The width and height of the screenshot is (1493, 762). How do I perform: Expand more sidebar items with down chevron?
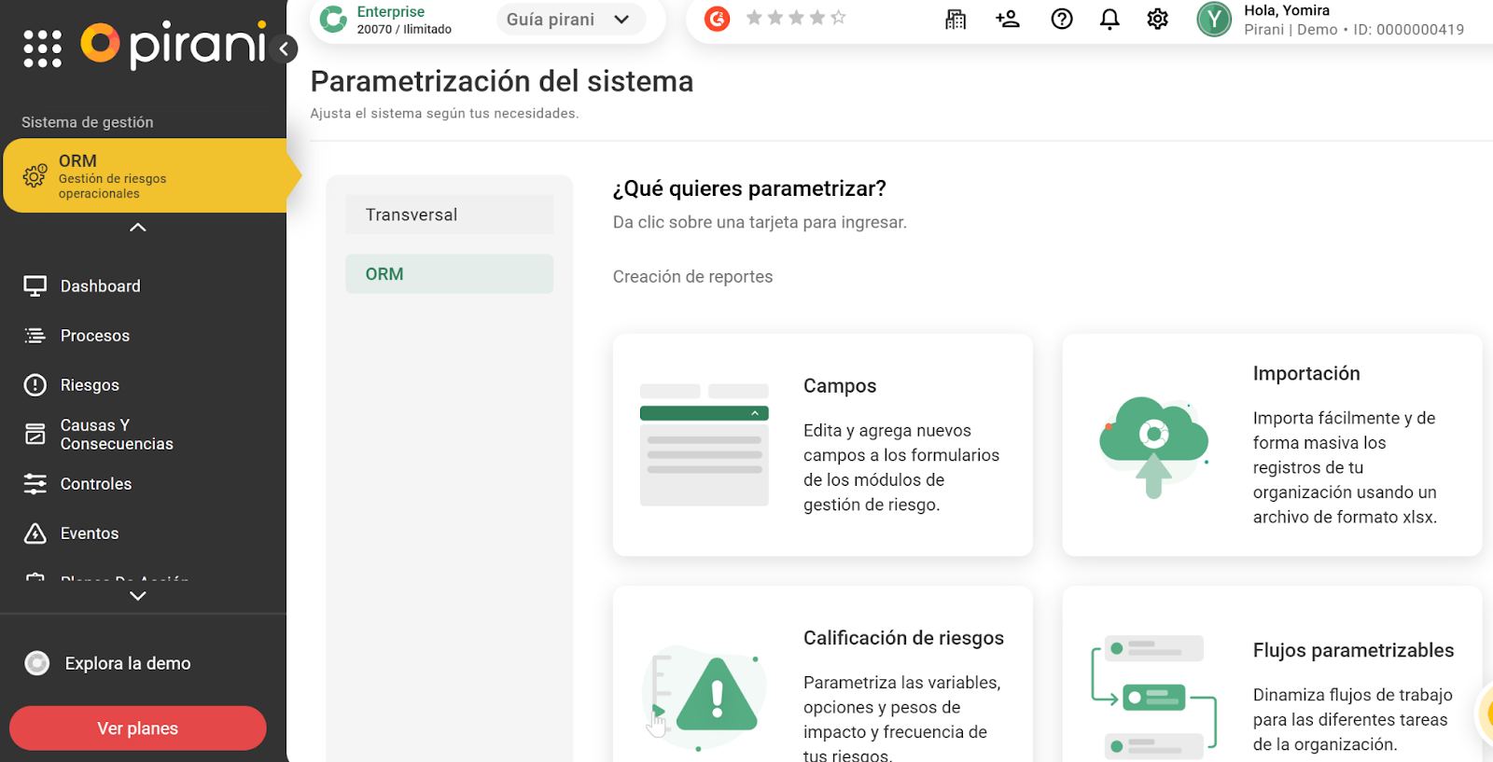pos(138,596)
